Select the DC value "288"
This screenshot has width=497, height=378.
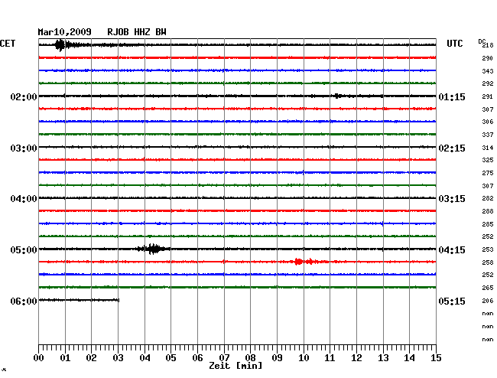tap(488, 211)
